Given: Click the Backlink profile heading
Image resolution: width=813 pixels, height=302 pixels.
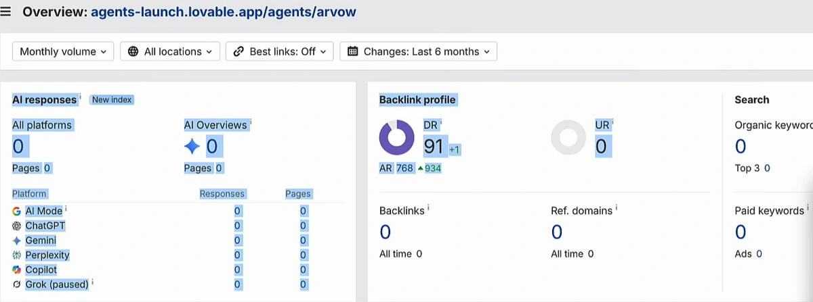Looking at the screenshot, I should (x=417, y=100).
